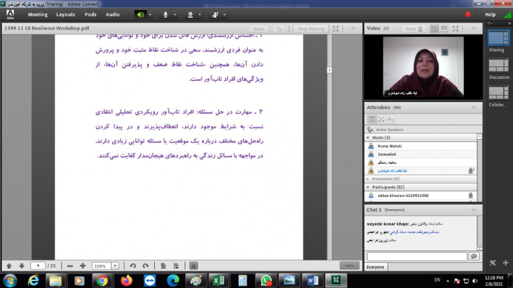Image resolution: width=513 pixels, height=288 pixels.
Task: Toggle the hand pan tool
Action: click(x=193, y=266)
